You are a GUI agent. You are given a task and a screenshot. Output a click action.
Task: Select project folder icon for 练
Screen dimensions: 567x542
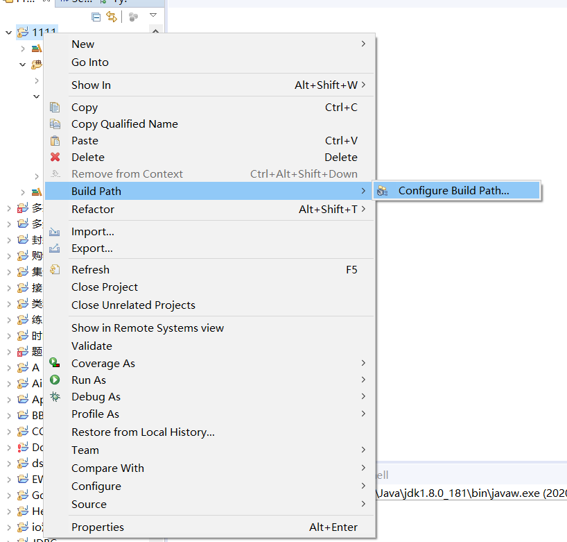click(x=23, y=320)
